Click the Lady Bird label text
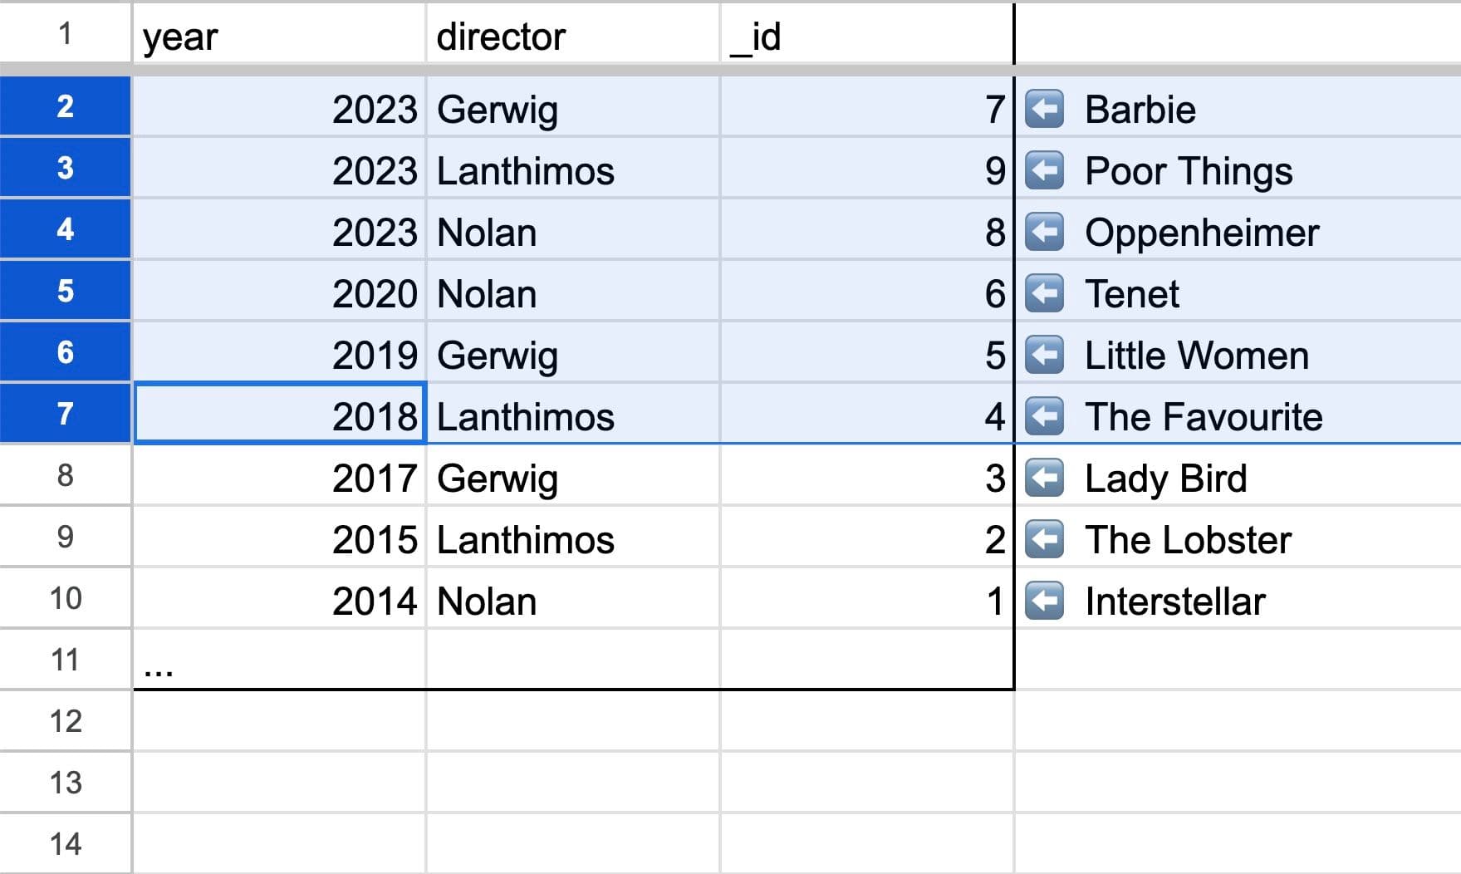 (1165, 478)
